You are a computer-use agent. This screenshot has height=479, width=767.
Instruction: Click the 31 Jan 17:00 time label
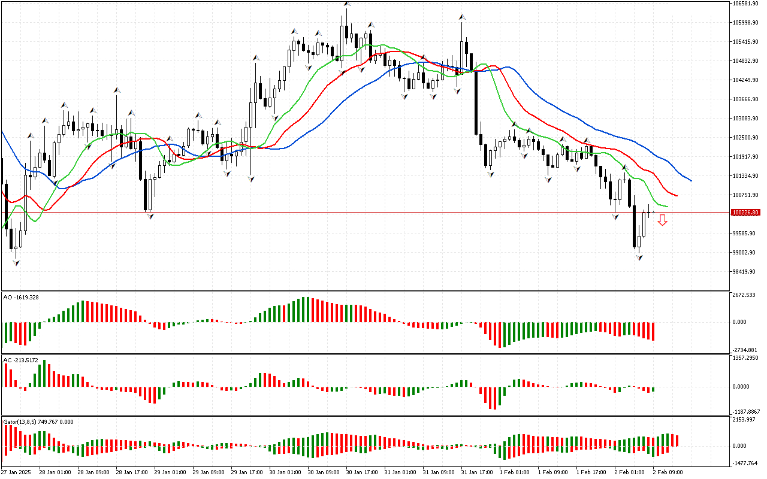point(477,472)
